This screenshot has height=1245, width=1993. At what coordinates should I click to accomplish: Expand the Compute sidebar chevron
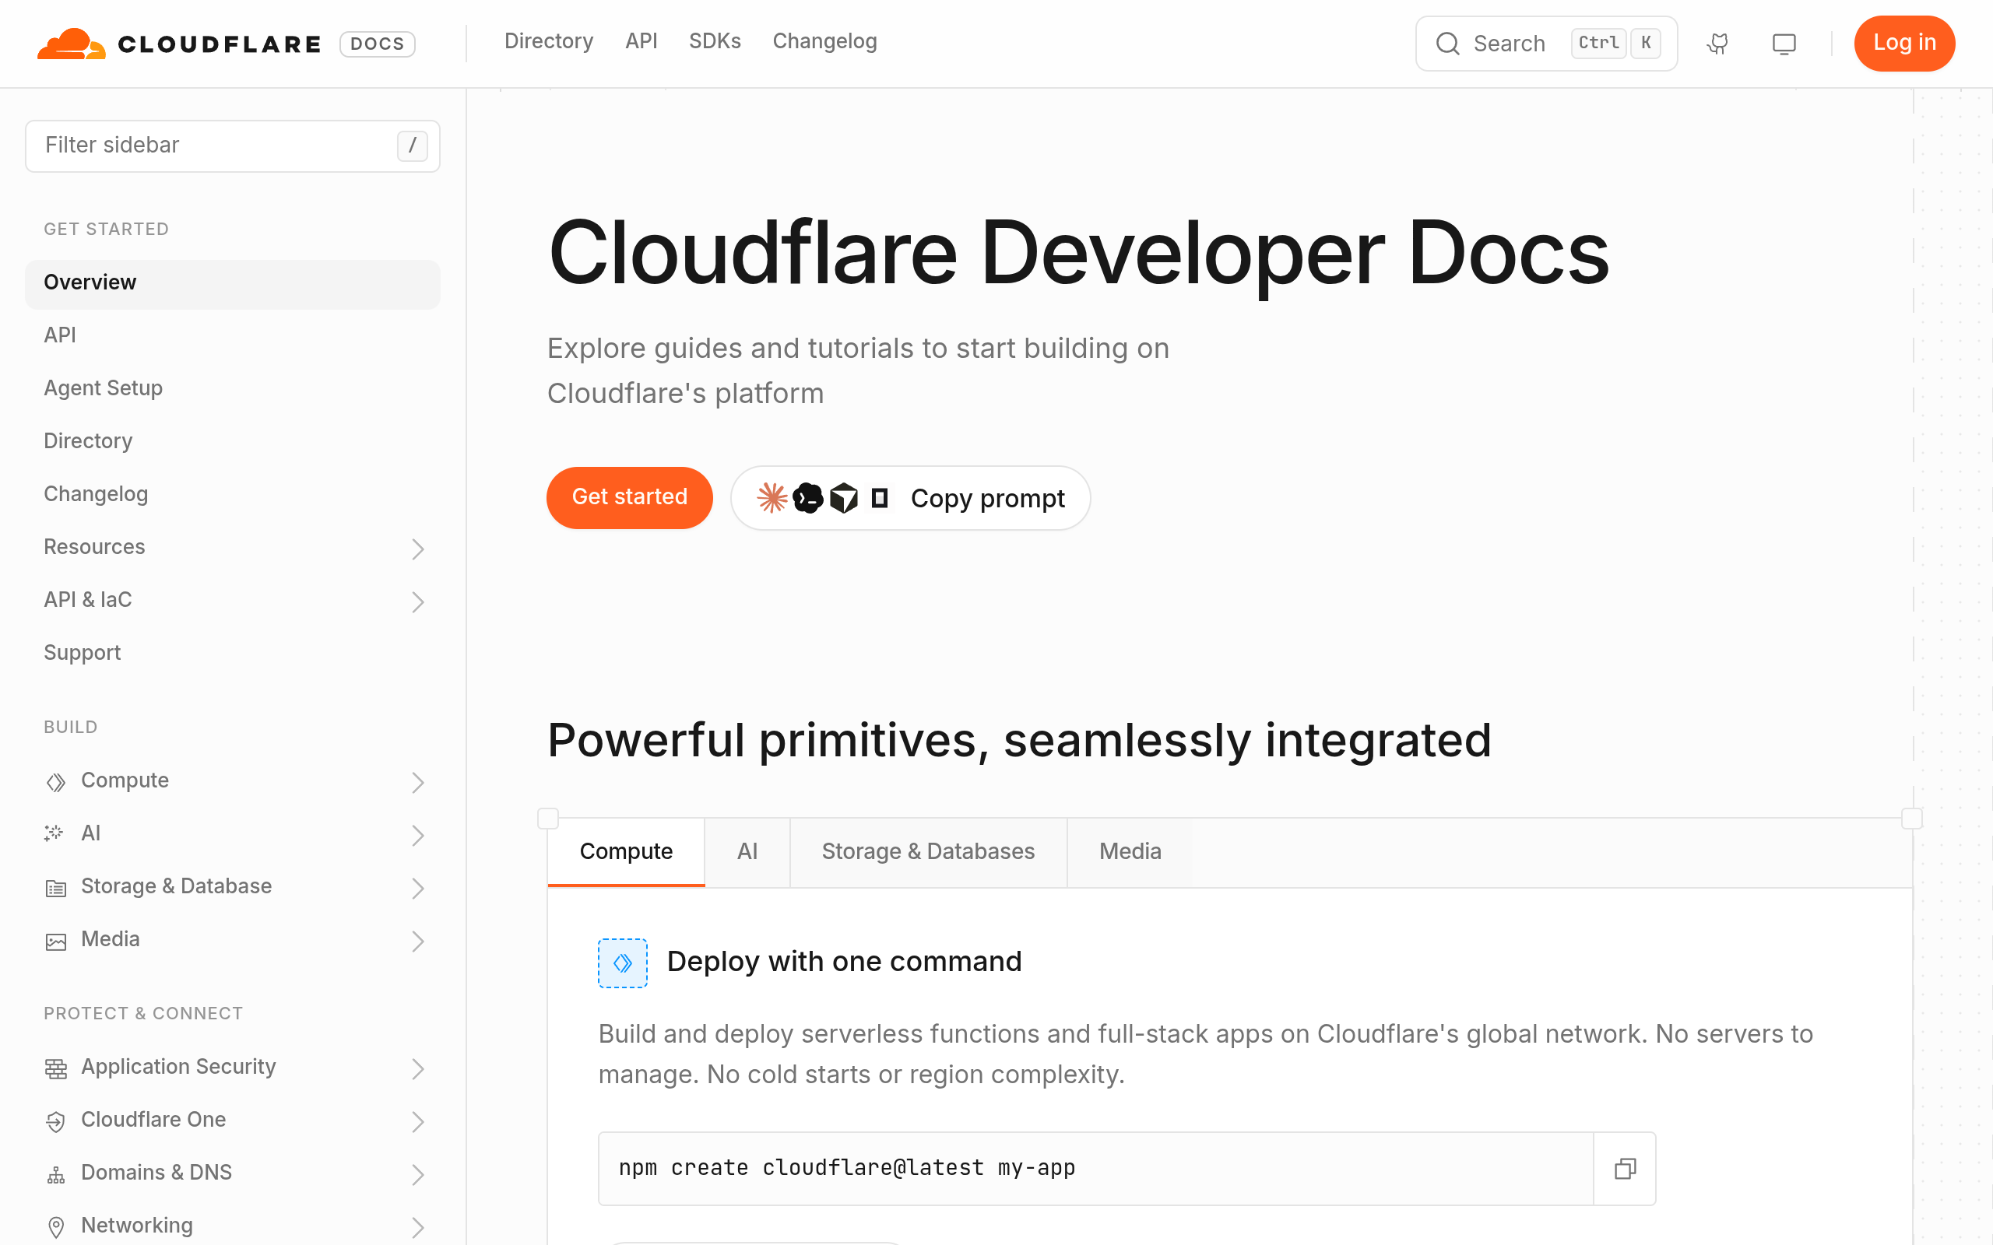click(417, 782)
